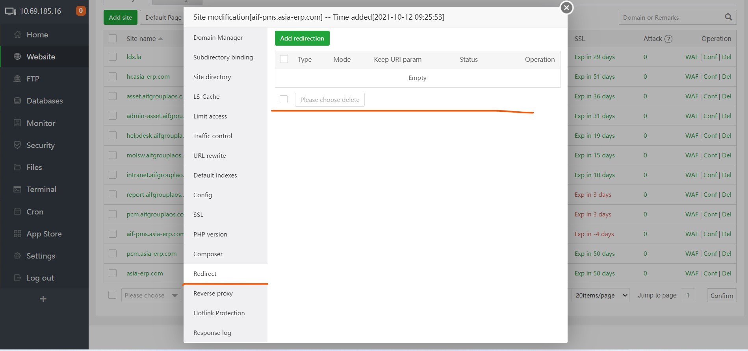Click the Please choose delete button
748x351 pixels.
point(330,100)
